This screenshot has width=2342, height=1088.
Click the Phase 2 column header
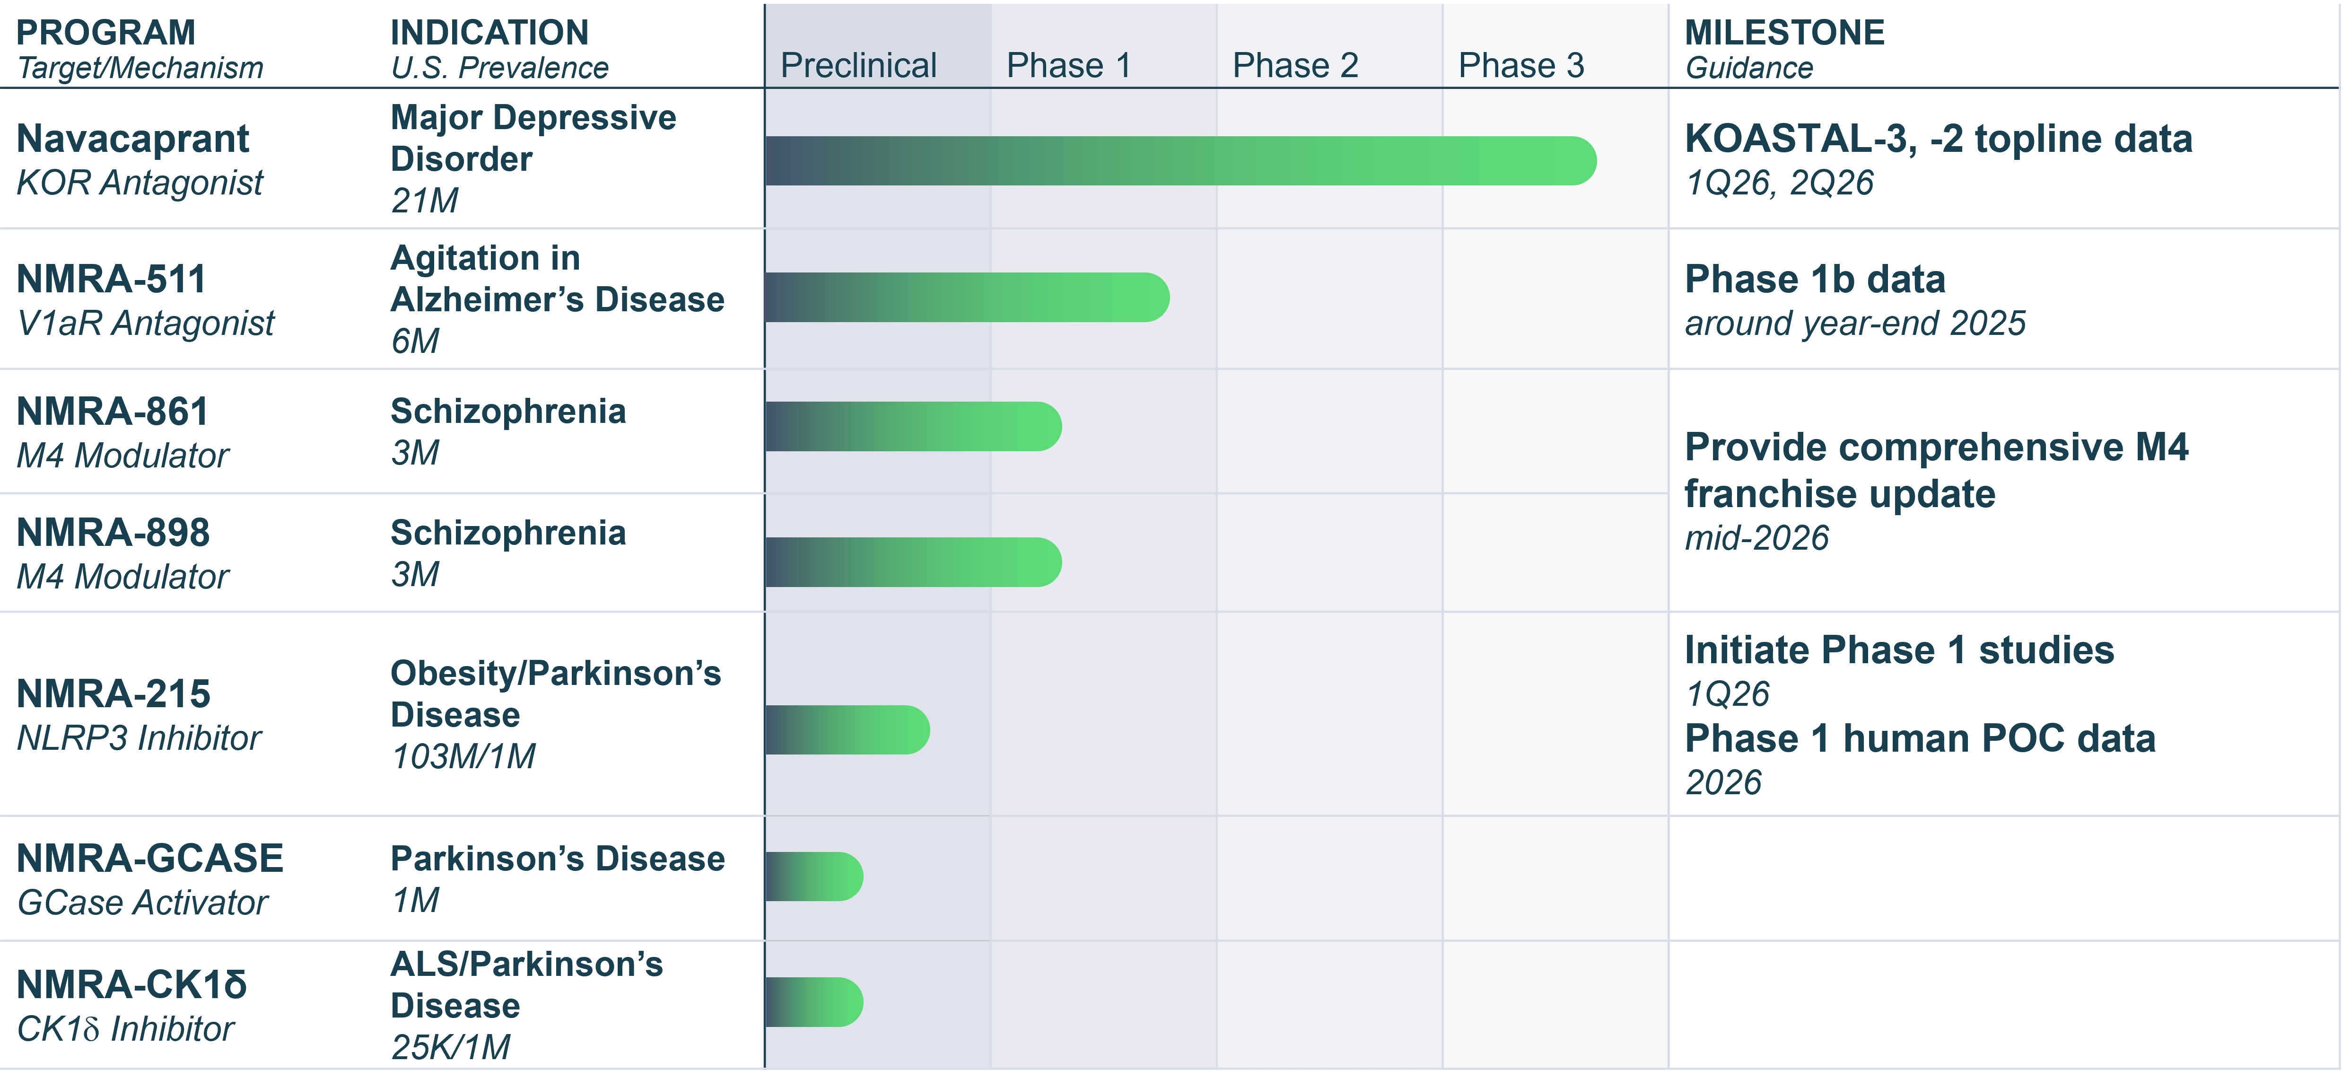click(1295, 65)
